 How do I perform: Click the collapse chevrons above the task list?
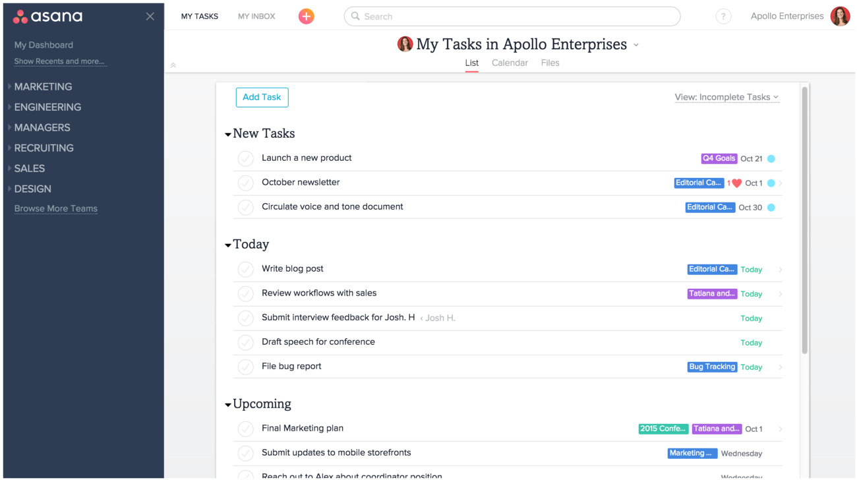[x=173, y=65]
